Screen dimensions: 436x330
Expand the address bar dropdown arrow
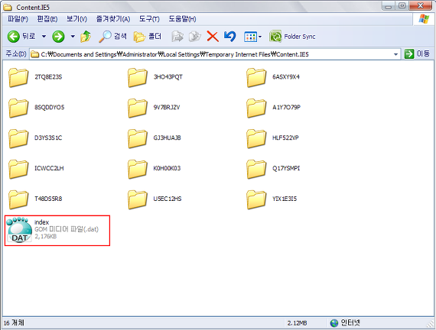395,54
